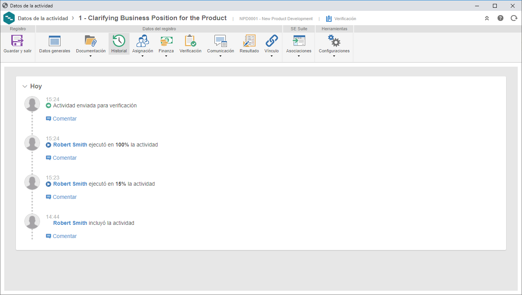Open the Vínculo chain link icon

[x=271, y=41]
